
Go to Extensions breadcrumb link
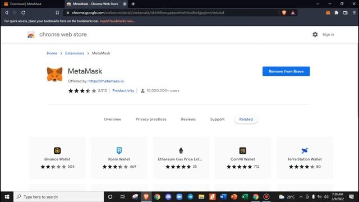(x=75, y=53)
